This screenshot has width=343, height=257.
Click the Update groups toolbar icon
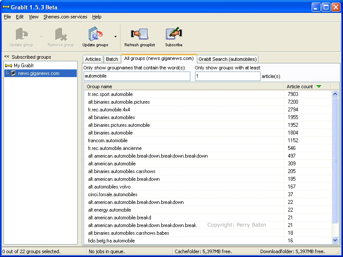pos(95,33)
